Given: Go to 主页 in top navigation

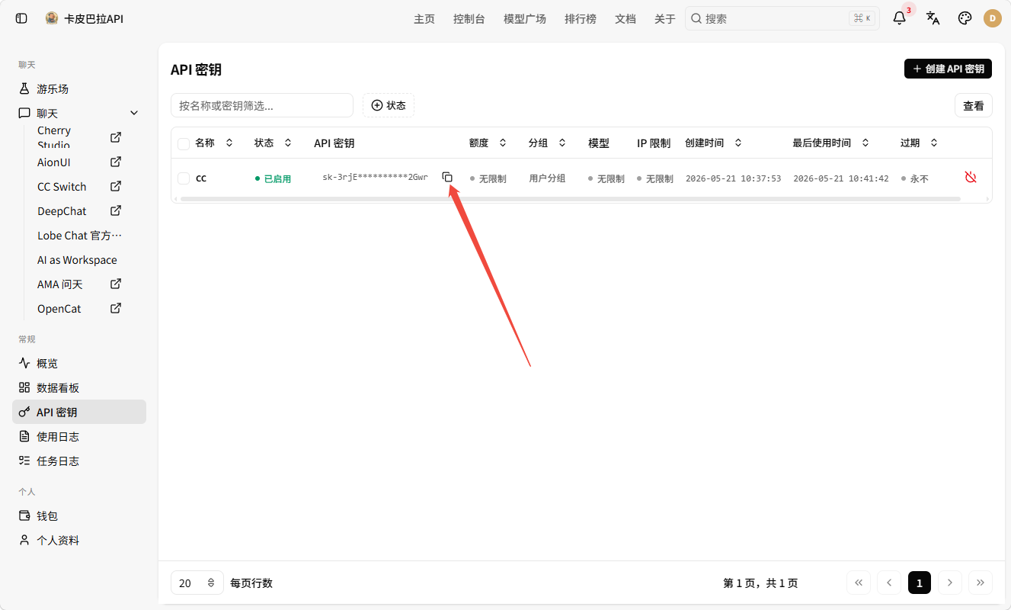Looking at the screenshot, I should coord(424,19).
